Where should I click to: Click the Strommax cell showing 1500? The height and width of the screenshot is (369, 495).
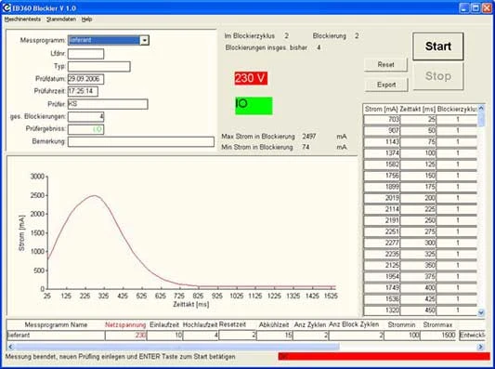click(438, 336)
